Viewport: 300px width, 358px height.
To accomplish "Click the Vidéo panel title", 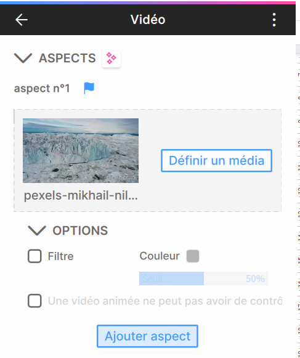I will click(x=148, y=19).
